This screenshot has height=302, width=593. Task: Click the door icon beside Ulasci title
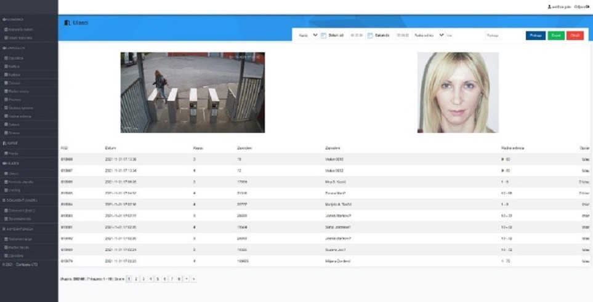click(67, 23)
